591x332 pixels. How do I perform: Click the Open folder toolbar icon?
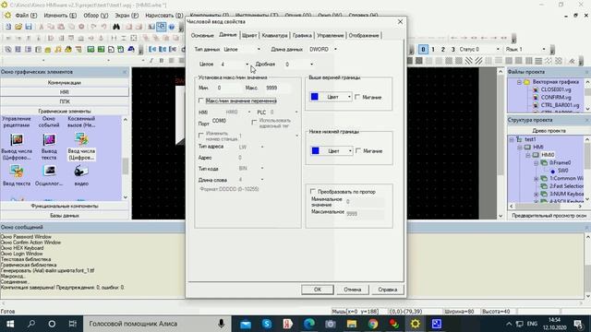click(x=18, y=27)
